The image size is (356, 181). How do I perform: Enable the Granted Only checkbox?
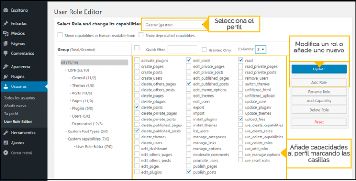click(x=204, y=50)
